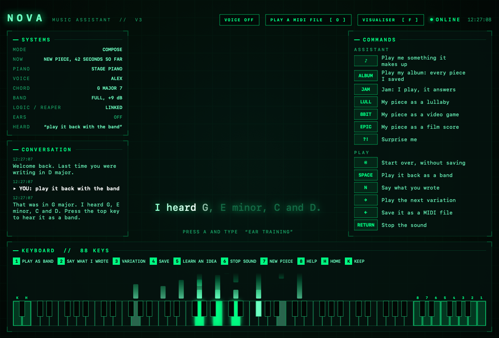Click the 'YOU: play it back with the band' line
Viewport: 499px width, 338px height.
pyautogui.click(x=66, y=188)
